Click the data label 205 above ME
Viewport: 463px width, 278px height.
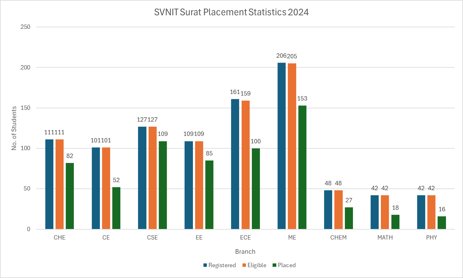[292, 56]
